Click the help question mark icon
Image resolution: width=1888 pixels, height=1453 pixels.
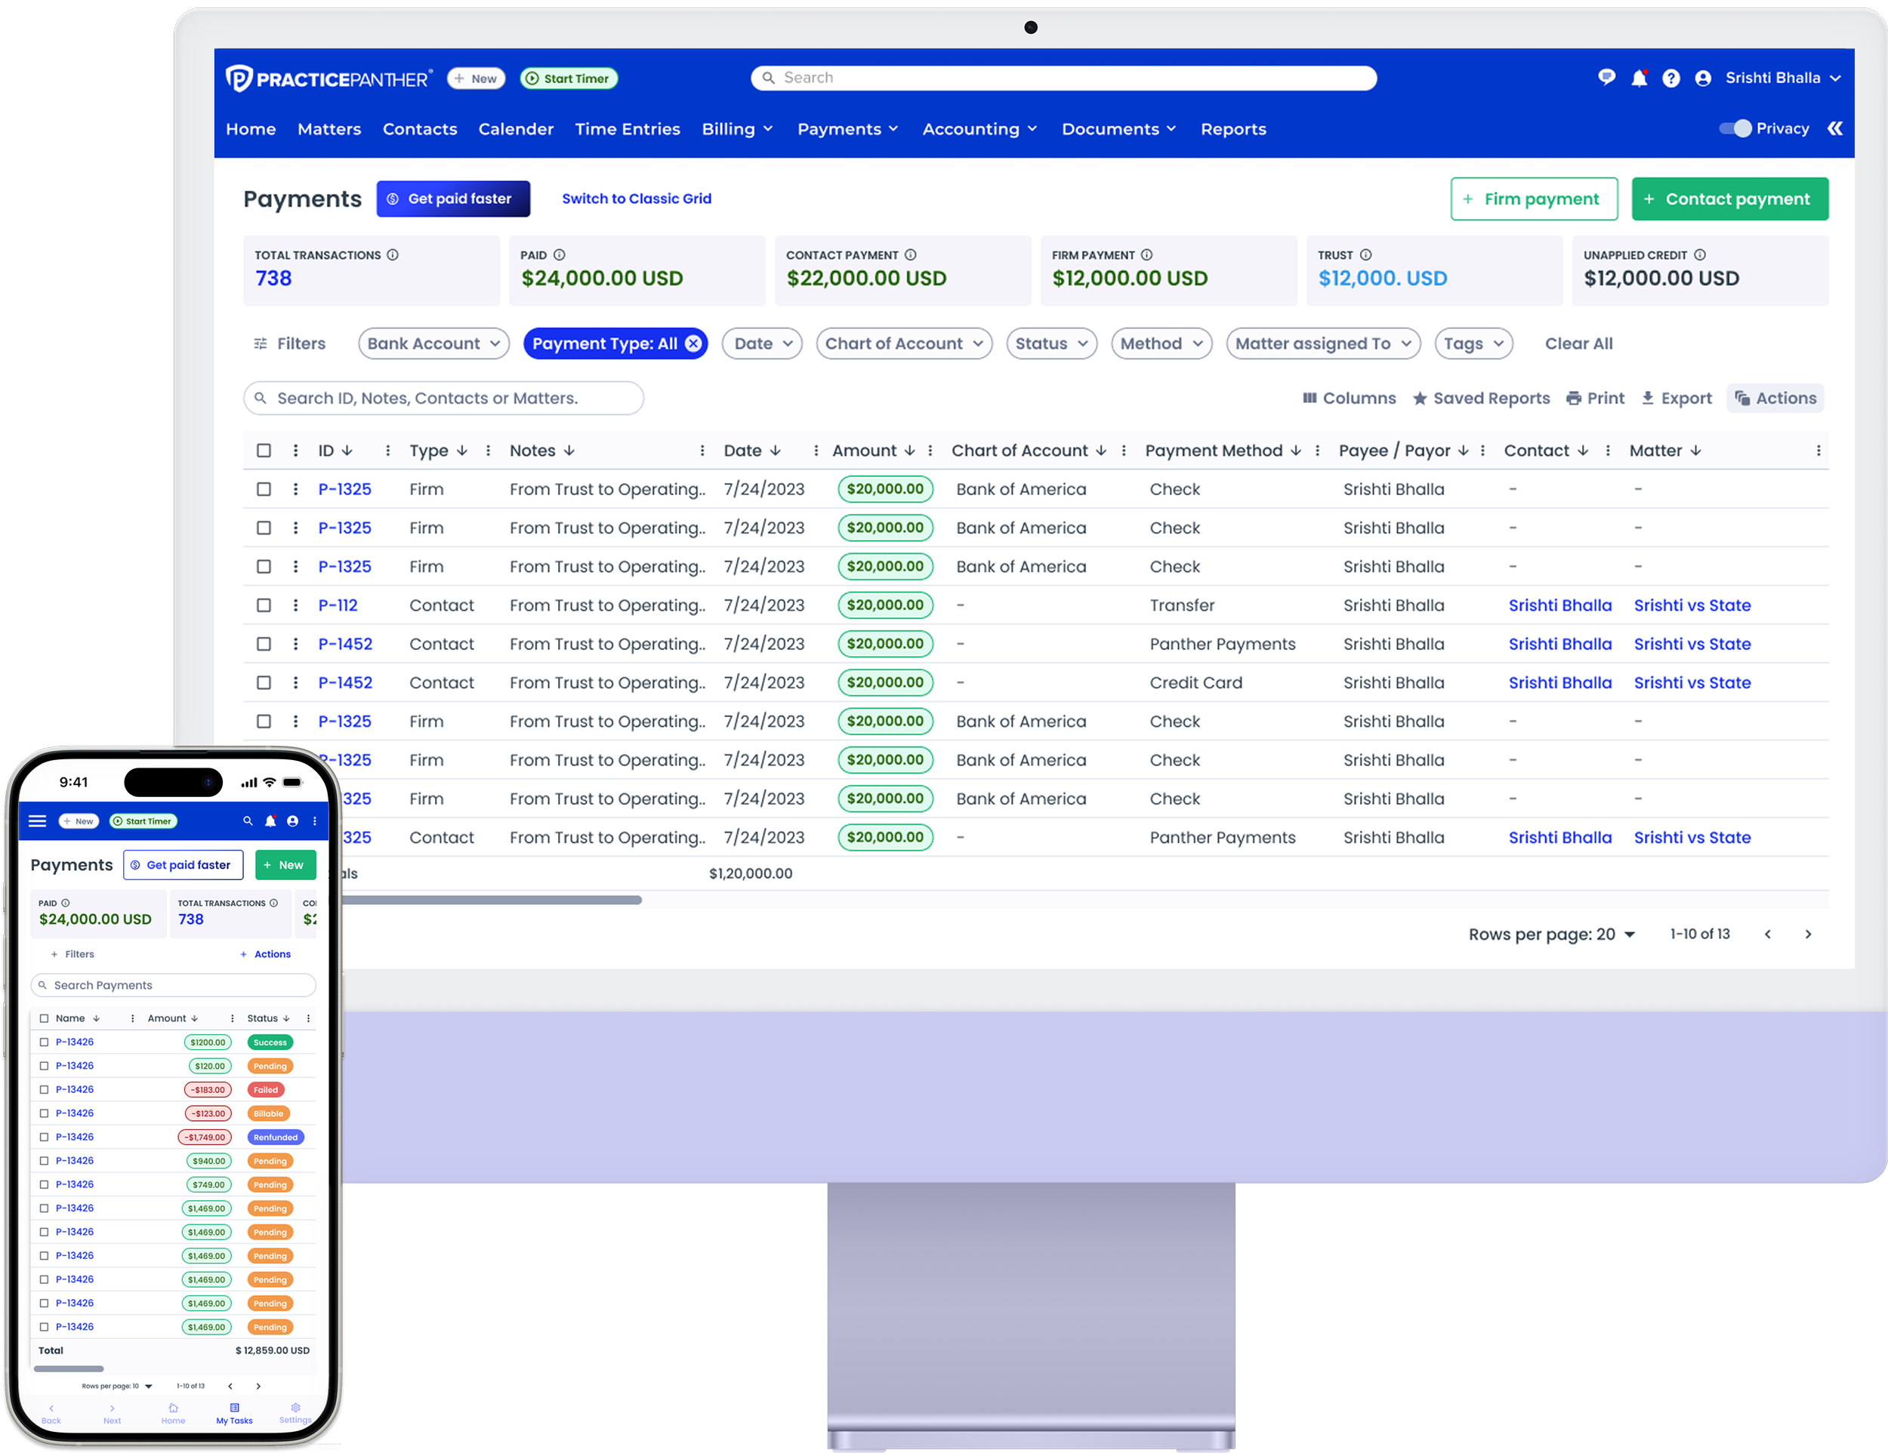point(1671,78)
